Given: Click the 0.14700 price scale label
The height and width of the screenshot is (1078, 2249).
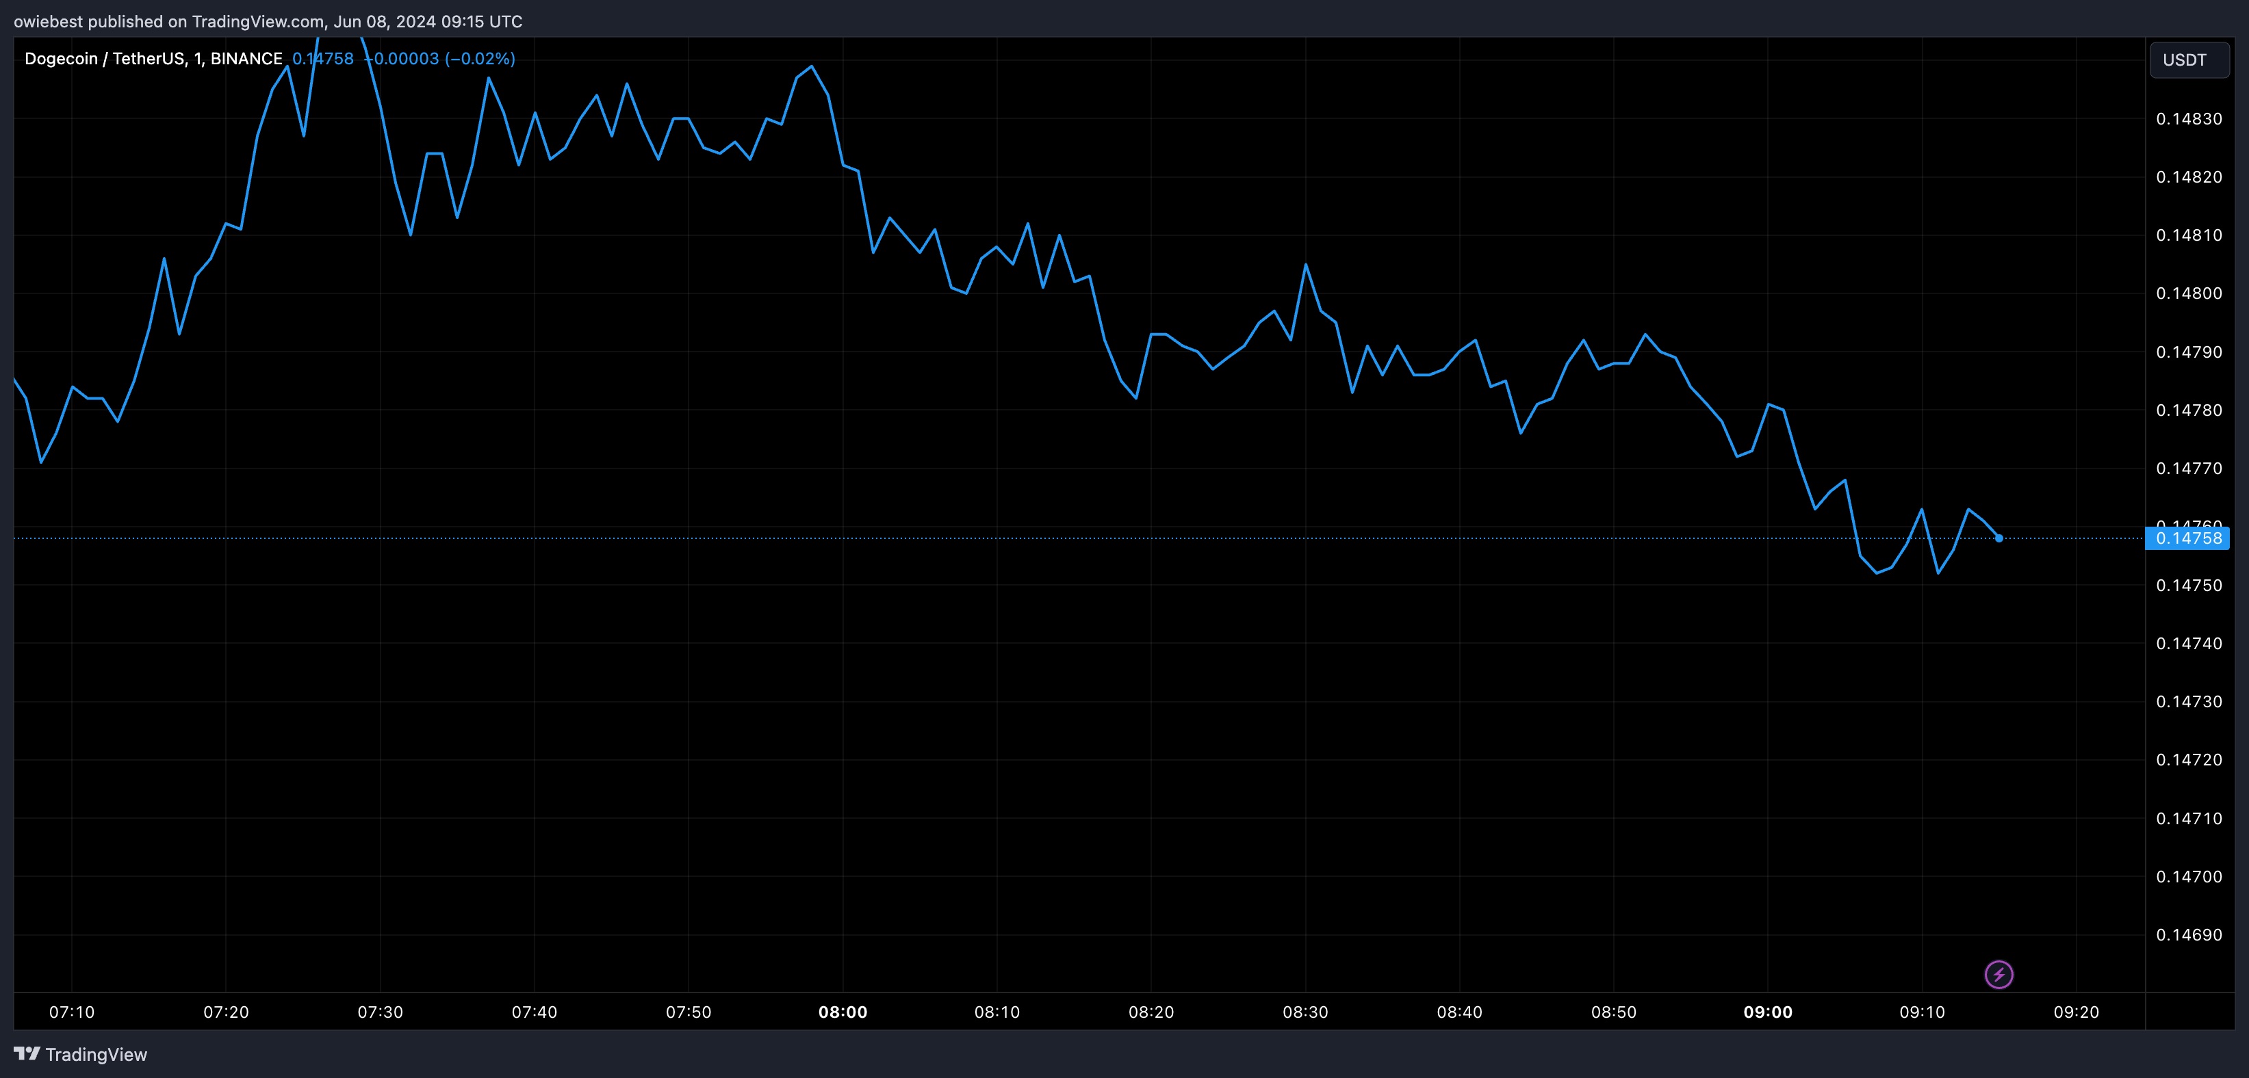Looking at the screenshot, I should click(2189, 876).
